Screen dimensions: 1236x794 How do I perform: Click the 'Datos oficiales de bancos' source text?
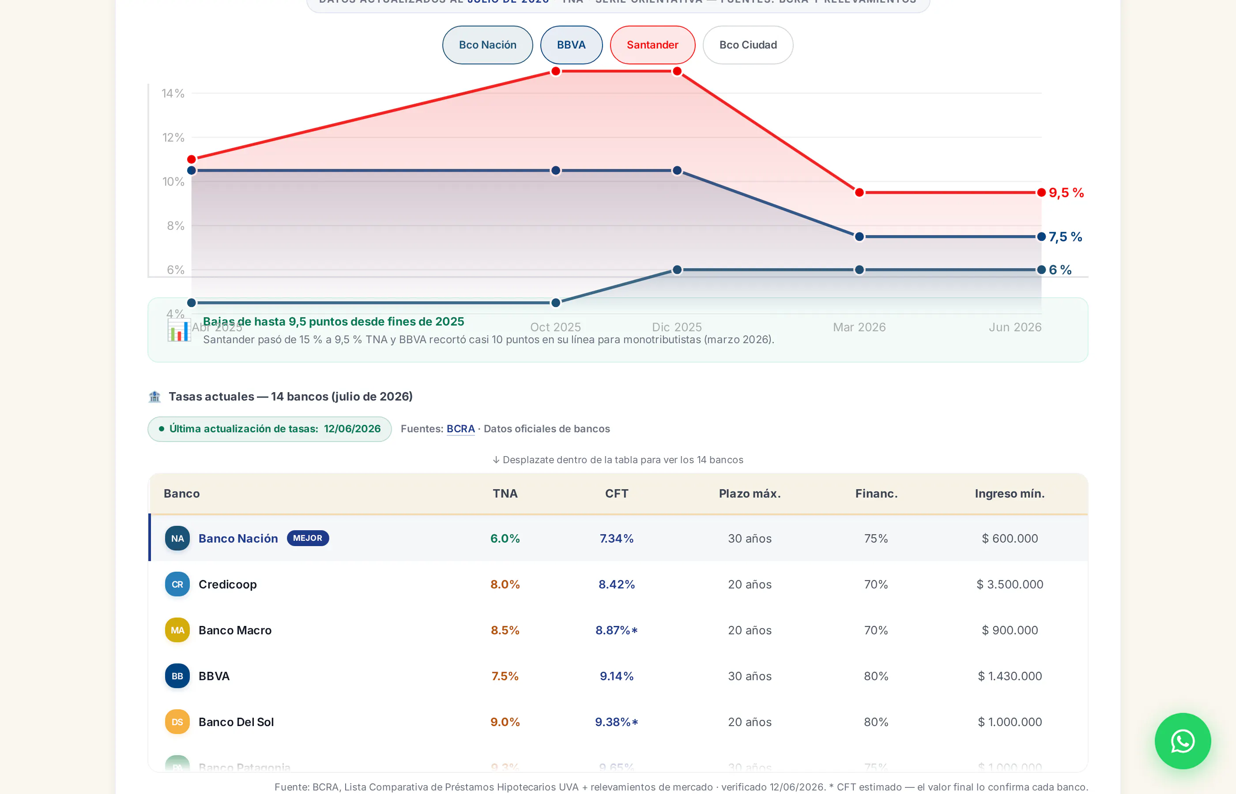[547, 429]
